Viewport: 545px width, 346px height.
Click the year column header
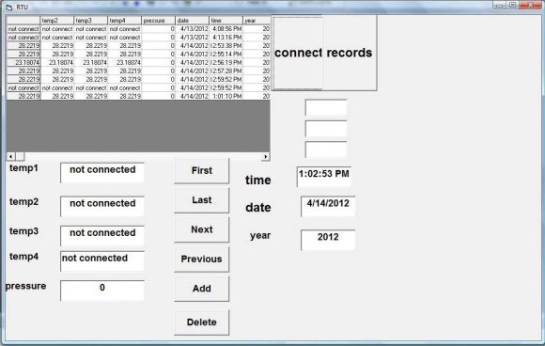point(257,21)
